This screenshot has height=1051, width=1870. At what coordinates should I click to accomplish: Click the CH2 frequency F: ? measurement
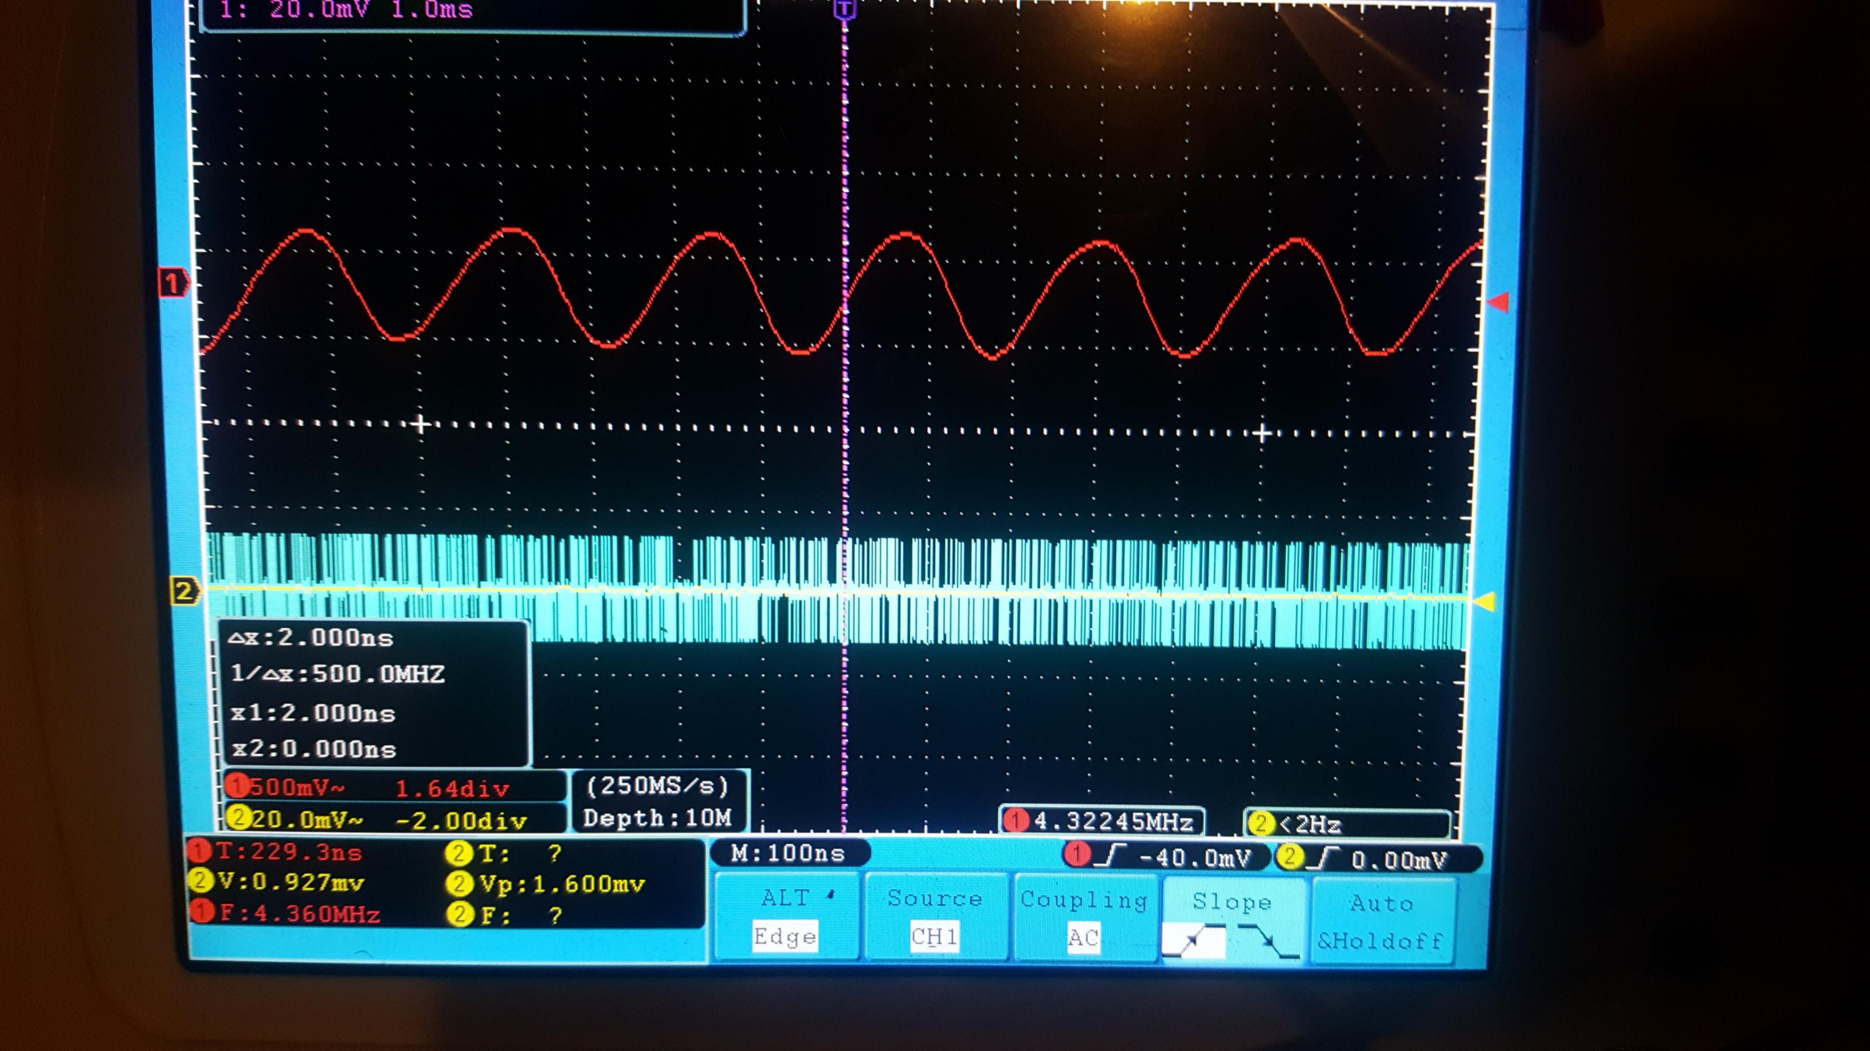point(505,915)
